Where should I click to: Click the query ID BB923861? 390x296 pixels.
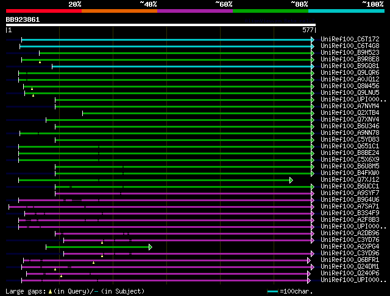23,19
